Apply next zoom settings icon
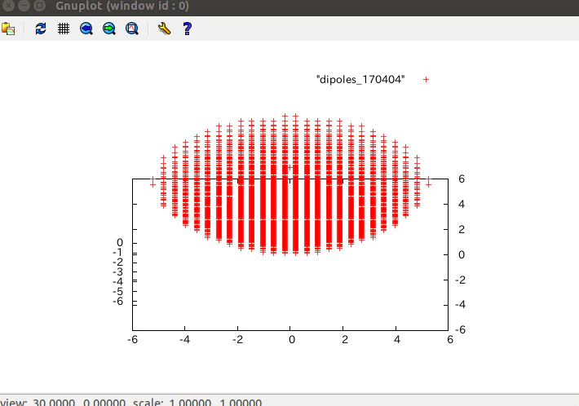579x406 pixels. coord(109,29)
